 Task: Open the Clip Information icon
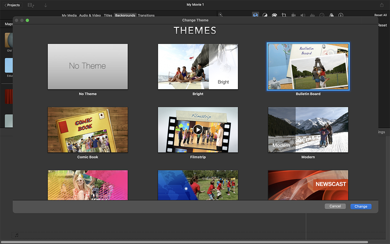341,15
